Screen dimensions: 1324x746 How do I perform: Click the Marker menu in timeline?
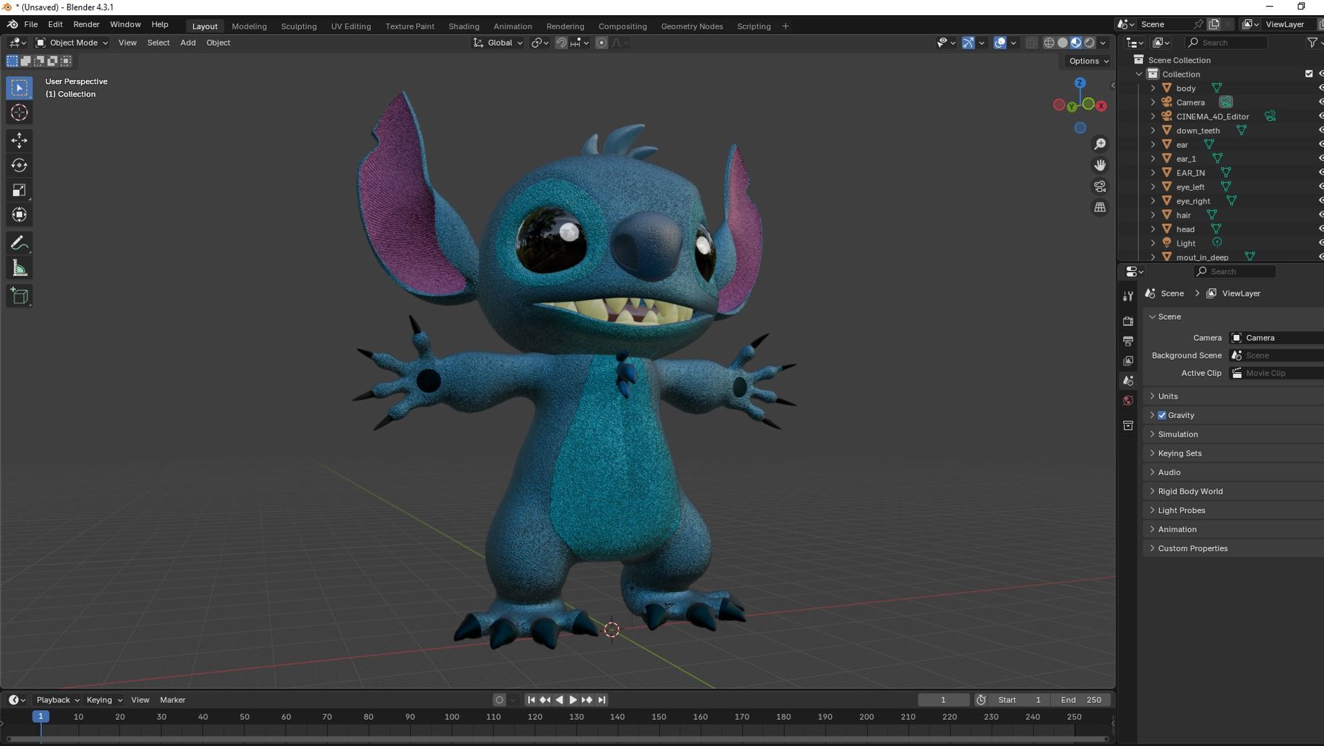pos(173,700)
